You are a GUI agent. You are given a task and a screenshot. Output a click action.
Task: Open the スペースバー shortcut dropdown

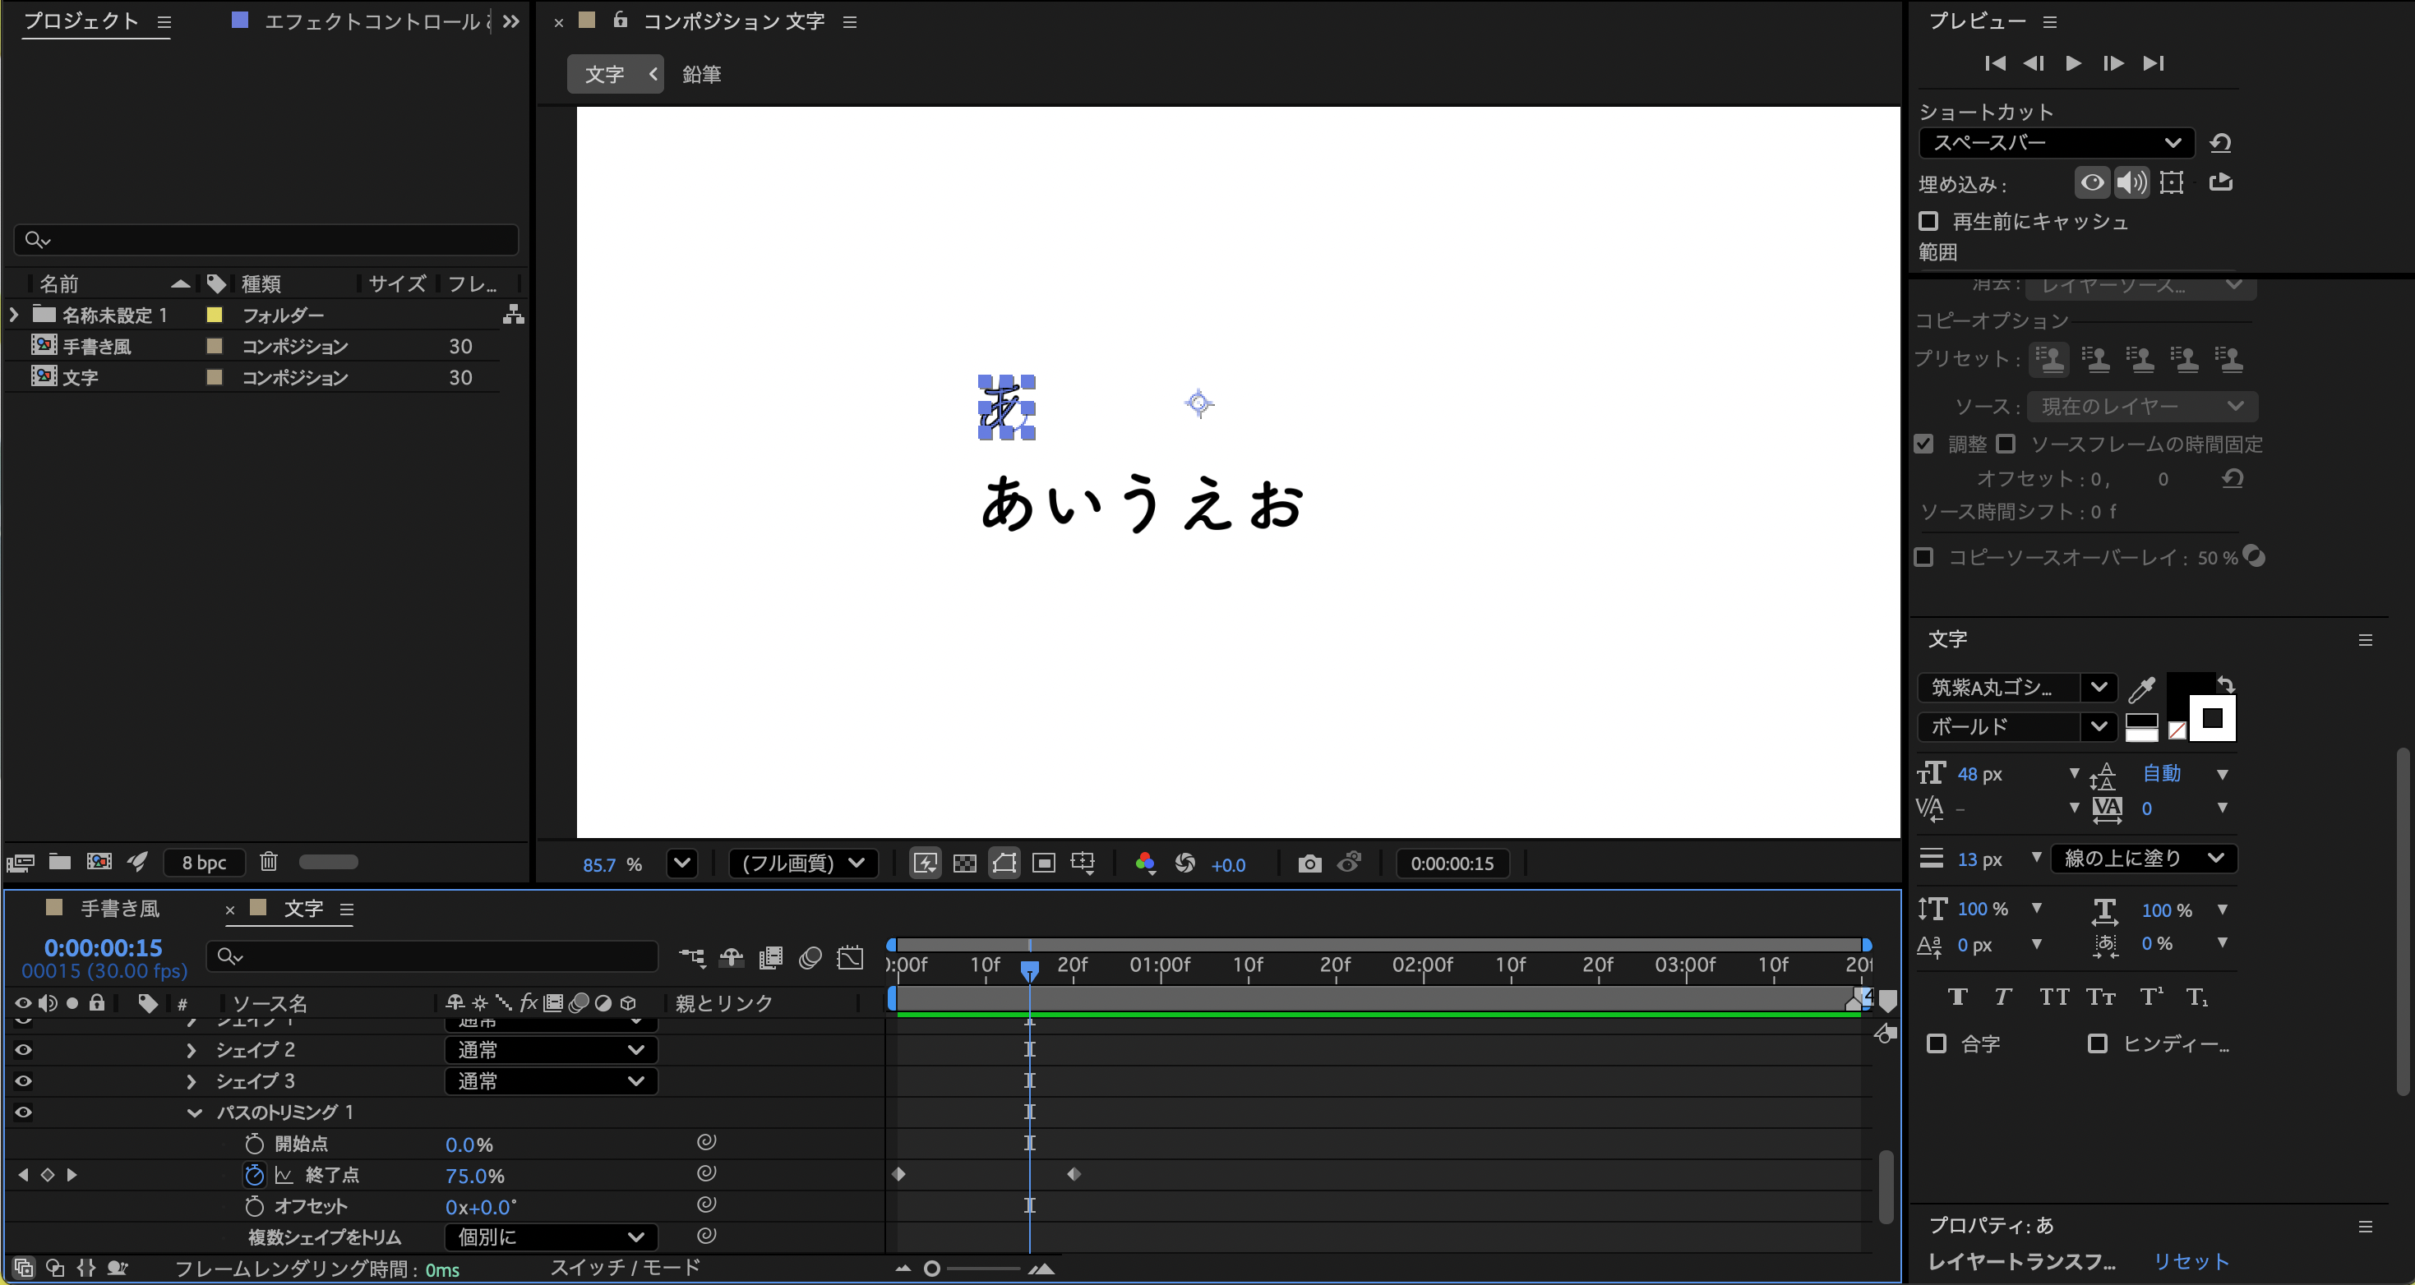(2055, 142)
